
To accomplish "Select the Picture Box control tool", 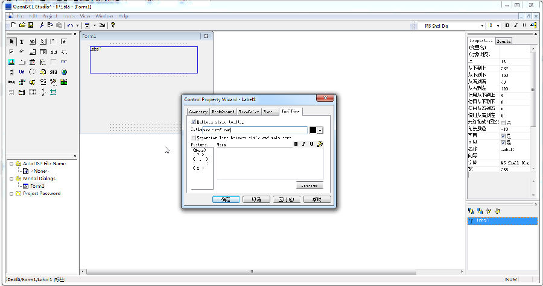I will coord(11,62).
